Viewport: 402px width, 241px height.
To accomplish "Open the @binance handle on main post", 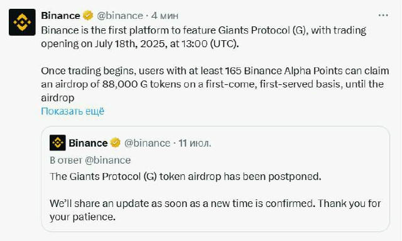I will coord(120,16).
